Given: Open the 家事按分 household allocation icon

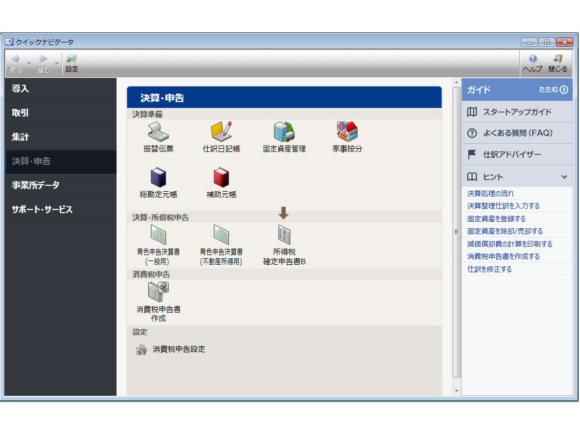Looking at the screenshot, I should click(x=347, y=137).
